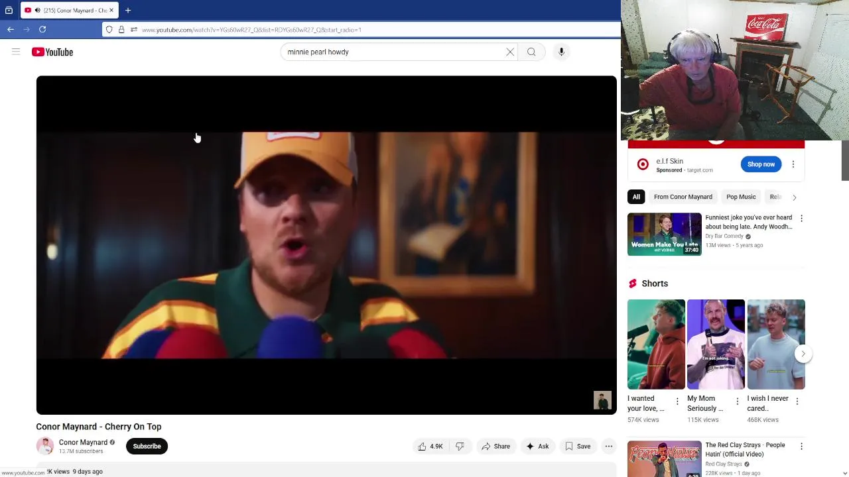Open the My Mom Seriously Short
849x477 pixels.
coord(716,344)
